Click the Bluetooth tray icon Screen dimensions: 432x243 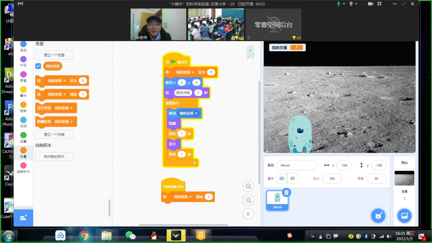tap(366, 236)
